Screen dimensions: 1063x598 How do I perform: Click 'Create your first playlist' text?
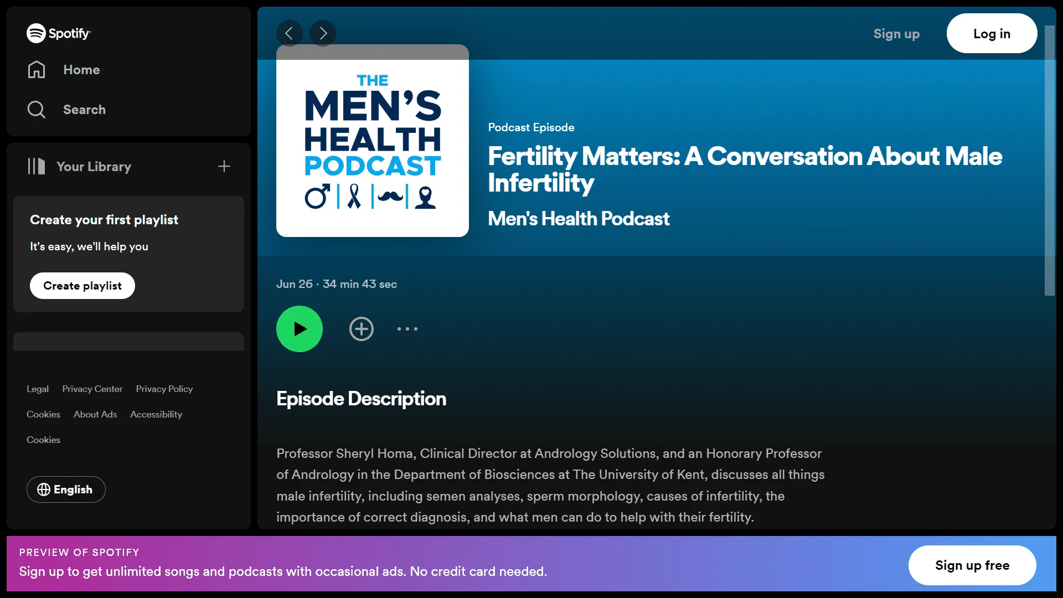pos(104,220)
